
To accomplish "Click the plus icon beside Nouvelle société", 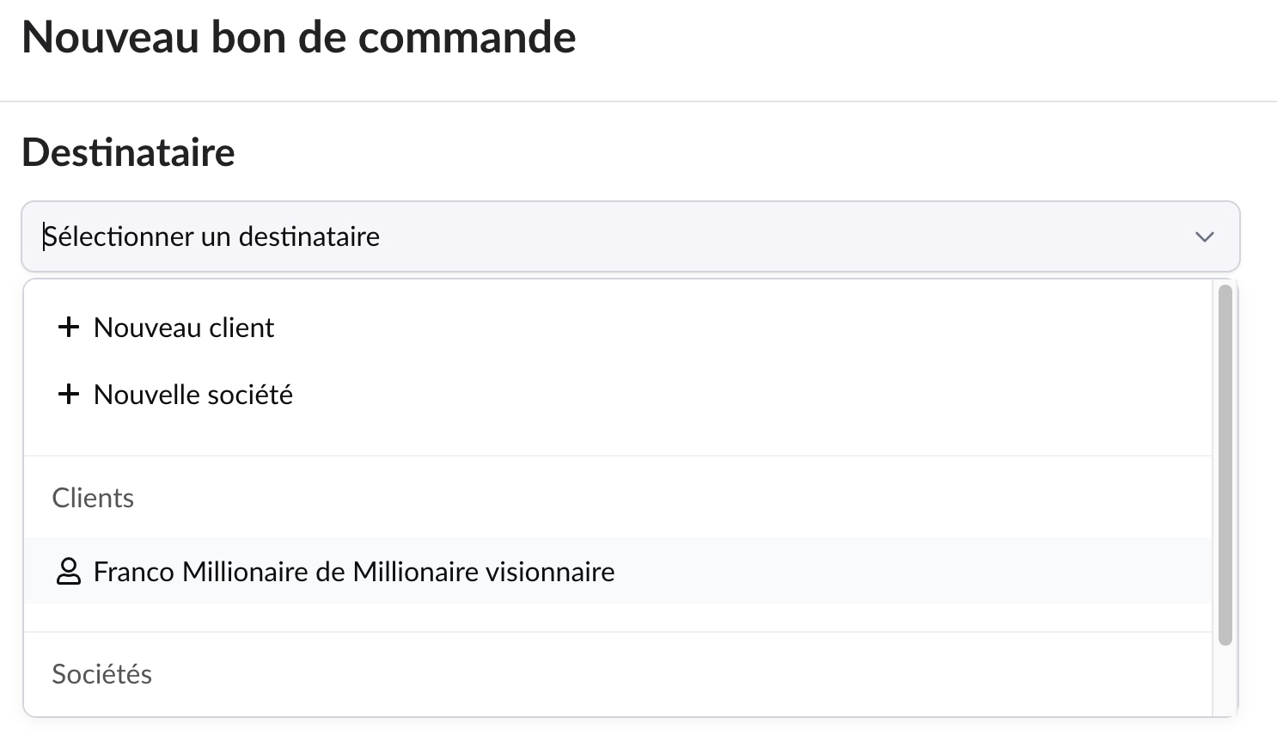I will click(x=68, y=395).
